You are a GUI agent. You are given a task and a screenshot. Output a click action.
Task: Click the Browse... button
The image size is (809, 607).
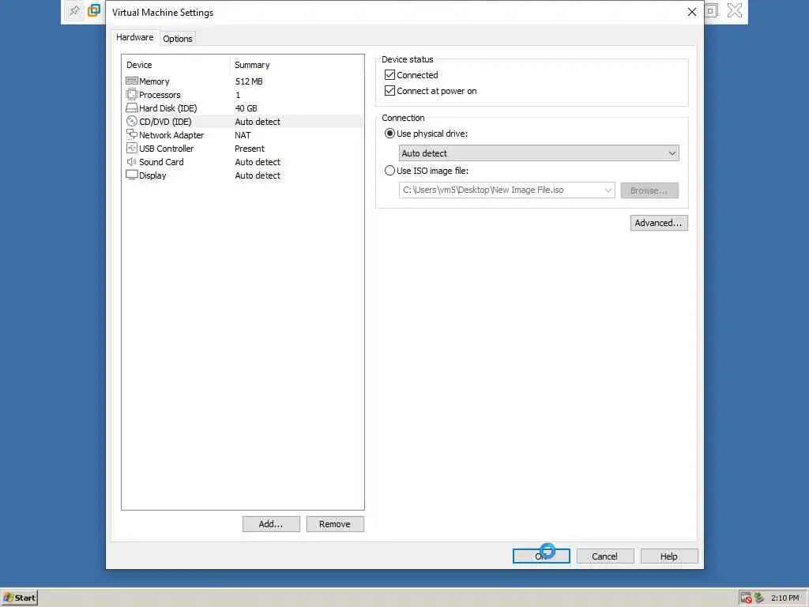coord(649,190)
